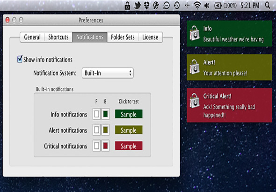Open the volume speaker menu
Viewport: 276px width, 192px height.
pos(207,6)
